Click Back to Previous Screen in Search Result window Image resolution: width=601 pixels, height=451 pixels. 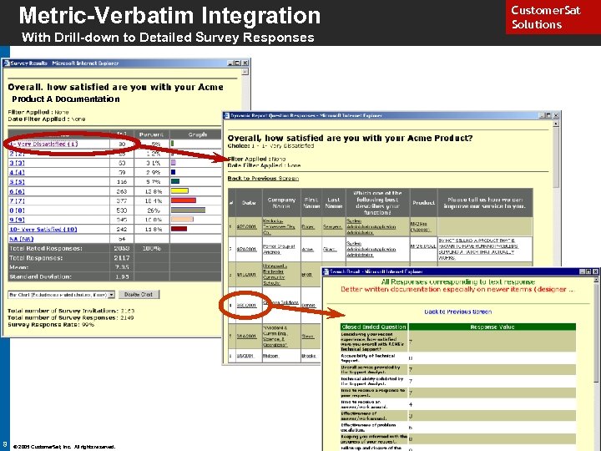coord(457,312)
